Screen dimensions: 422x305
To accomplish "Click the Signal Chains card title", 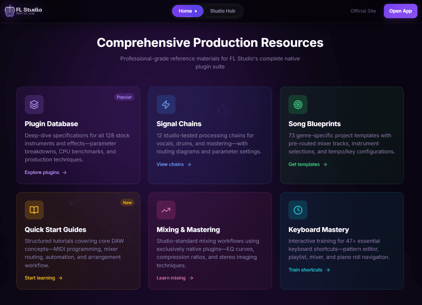I will (x=179, y=124).
